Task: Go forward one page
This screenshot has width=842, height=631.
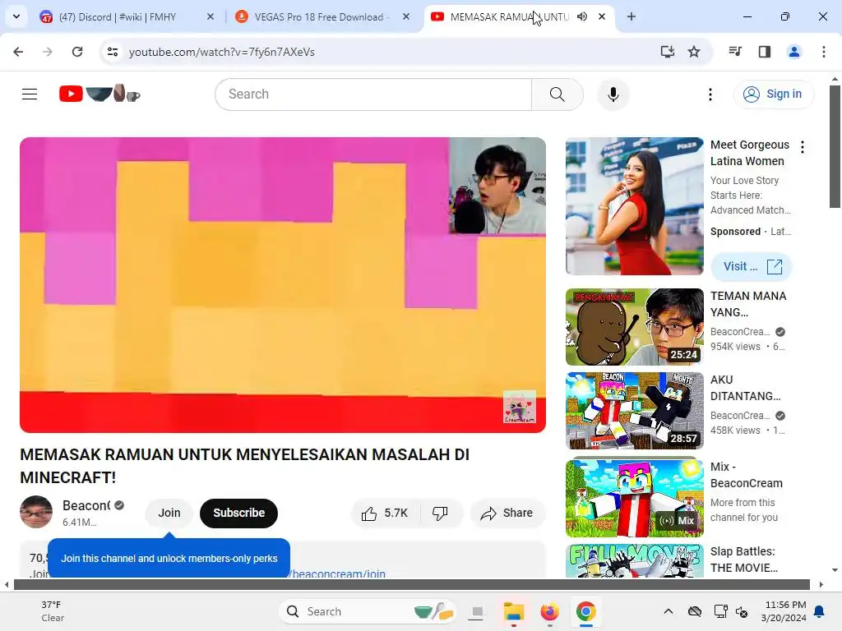Action: click(48, 52)
